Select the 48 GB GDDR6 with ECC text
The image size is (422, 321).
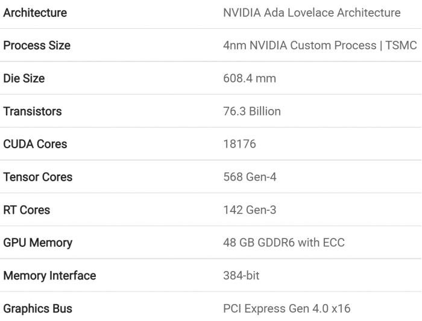(x=284, y=243)
